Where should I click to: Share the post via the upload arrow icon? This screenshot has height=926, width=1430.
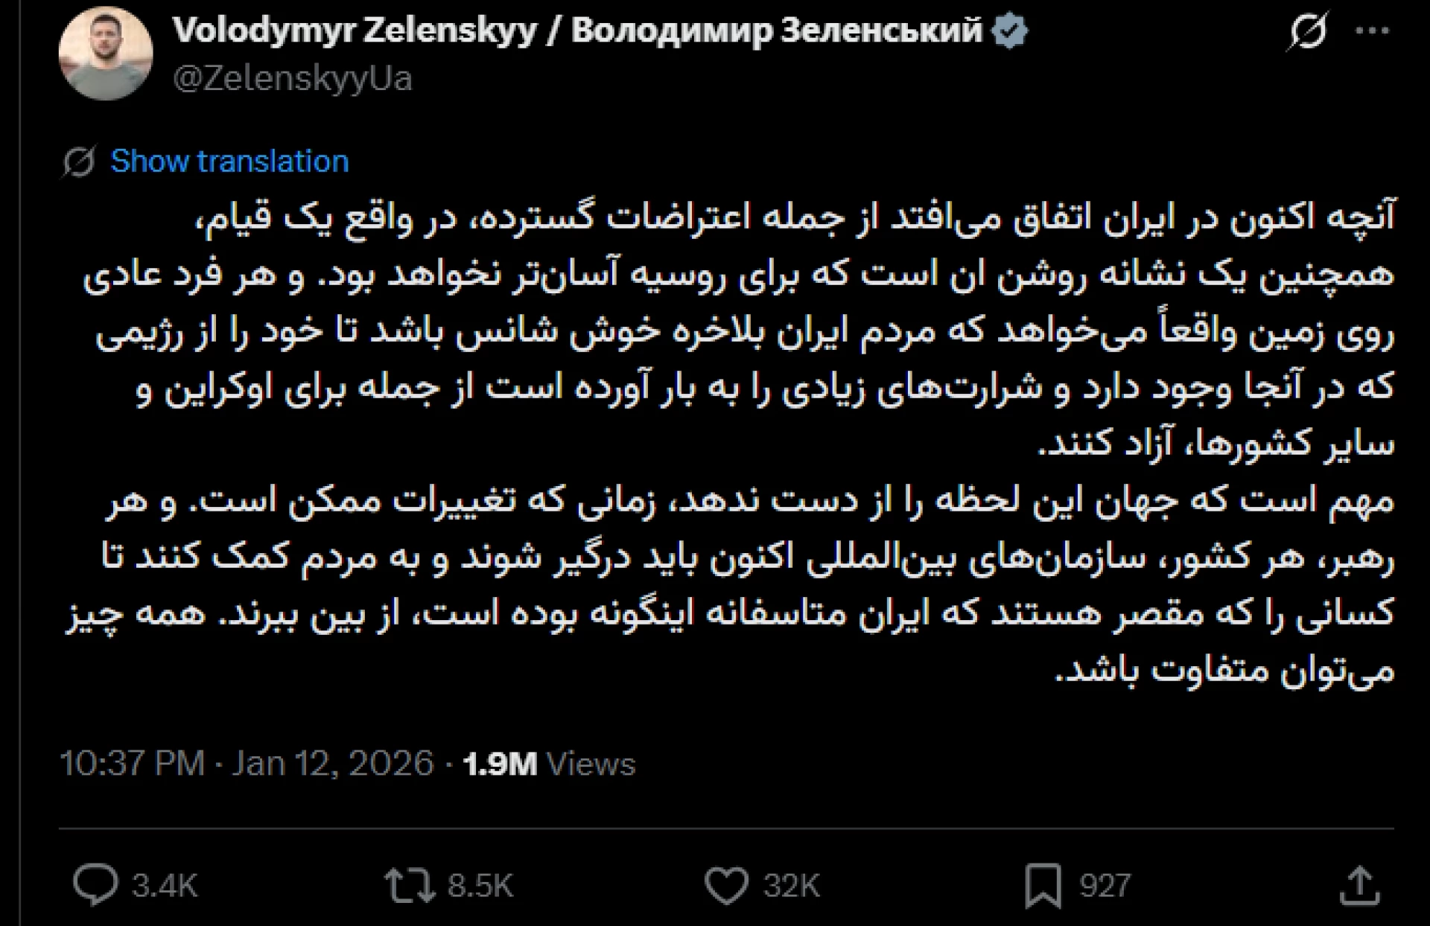click(1360, 885)
